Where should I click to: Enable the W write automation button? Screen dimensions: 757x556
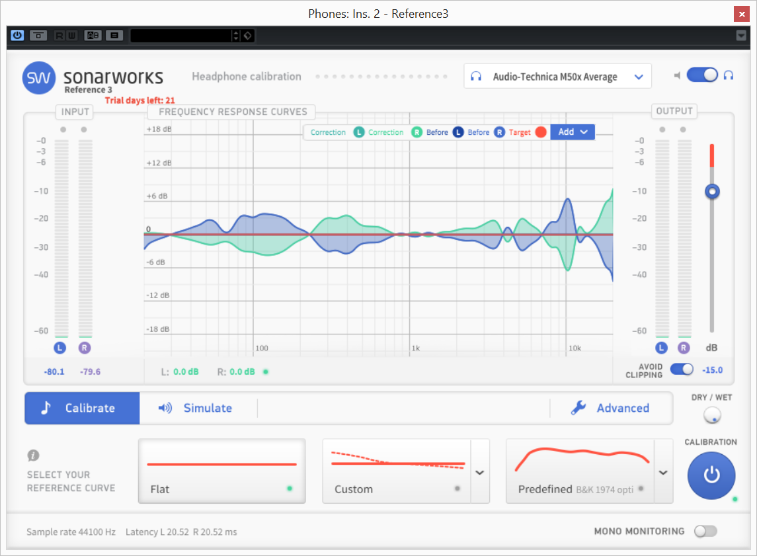tap(71, 35)
